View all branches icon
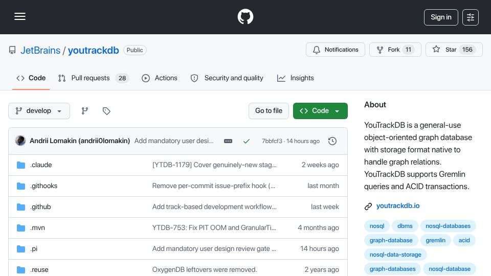Viewport: 491px width, 276px height. click(x=85, y=111)
